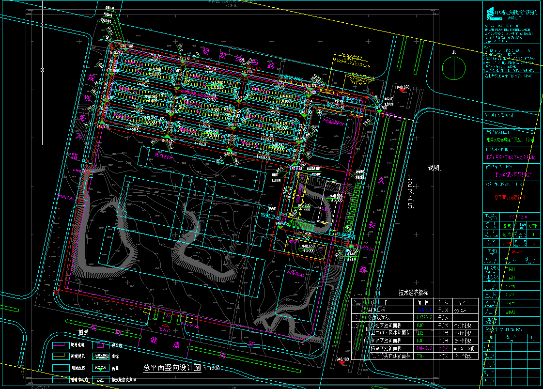Click the blue road centerline legend sample
This screenshot has width=543, height=389.
pos(62,379)
